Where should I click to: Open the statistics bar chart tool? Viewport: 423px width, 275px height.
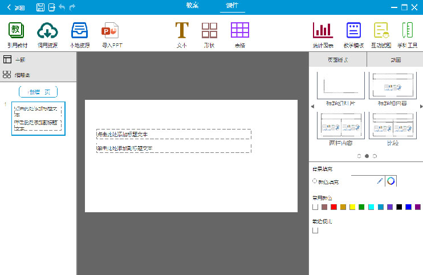323,31
